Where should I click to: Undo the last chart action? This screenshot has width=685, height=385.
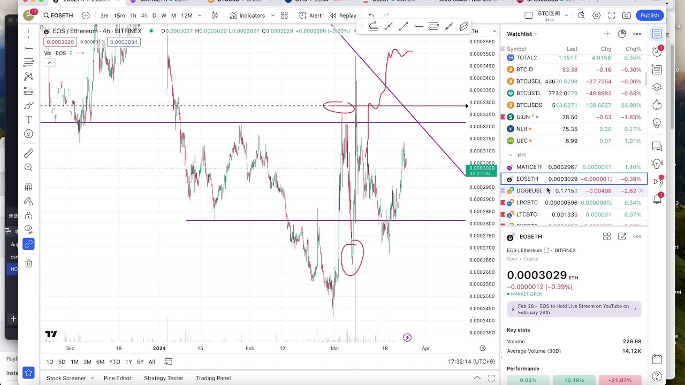click(x=371, y=16)
